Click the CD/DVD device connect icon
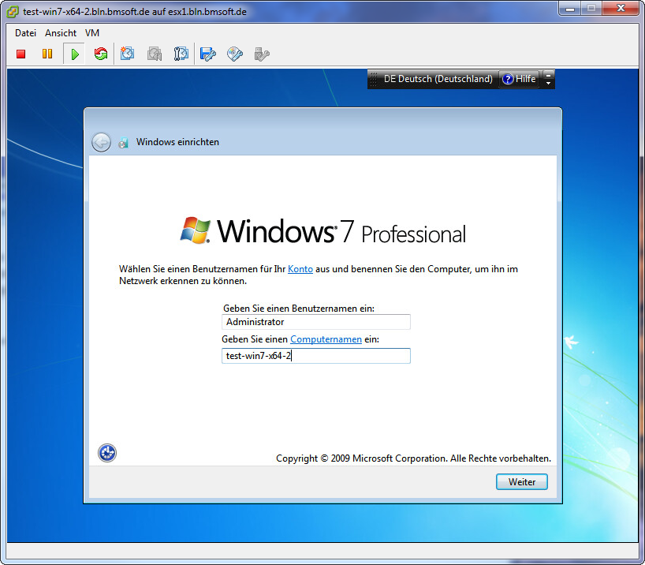The height and width of the screenshot is (565, 645). pyautogui.click(x=235, y=54)
